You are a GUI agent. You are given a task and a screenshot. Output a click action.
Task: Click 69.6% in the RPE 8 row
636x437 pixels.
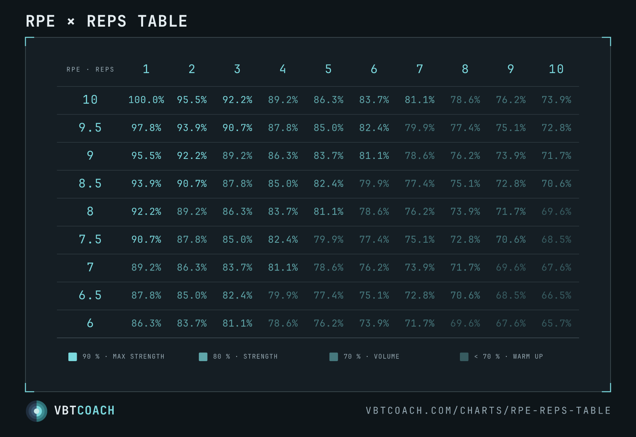pos(556,211)
